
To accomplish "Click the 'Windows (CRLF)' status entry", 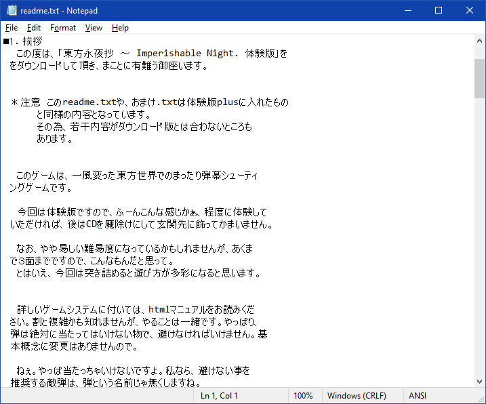I will 357,396.
